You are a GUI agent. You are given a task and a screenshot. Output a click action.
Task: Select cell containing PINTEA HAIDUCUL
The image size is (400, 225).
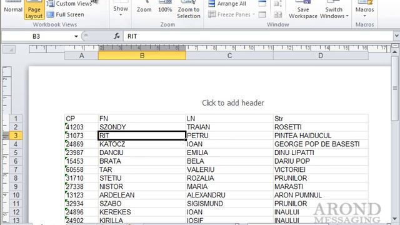tap(321, 136)
